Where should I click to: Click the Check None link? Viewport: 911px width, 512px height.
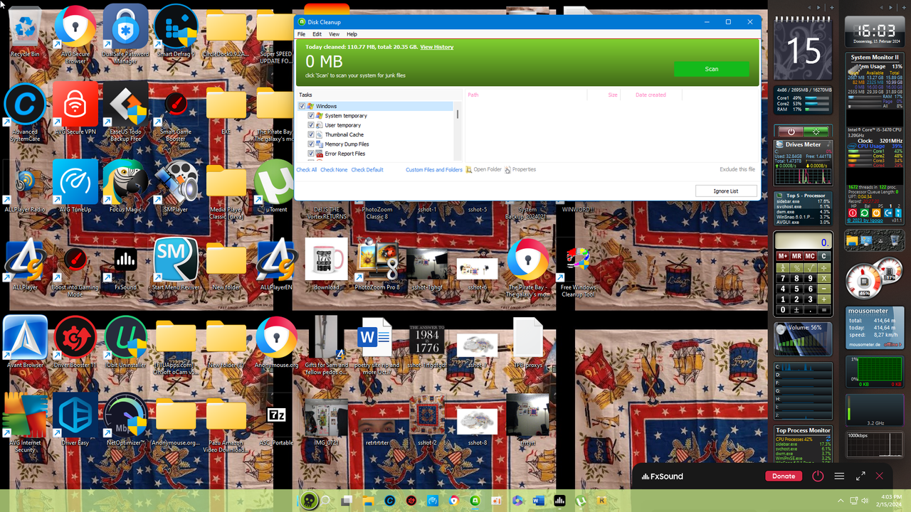[334, 170]
